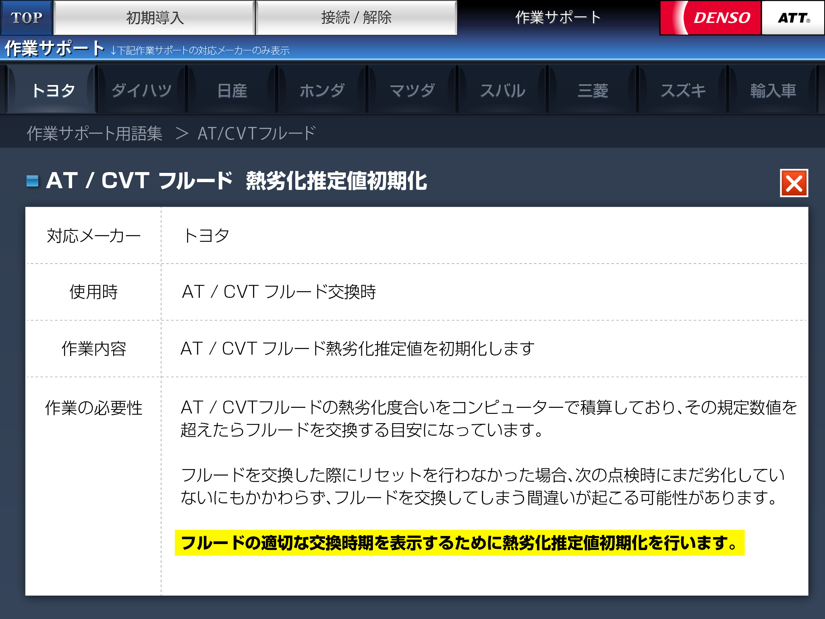Close the AT/CVT fluid info panel

794,183
